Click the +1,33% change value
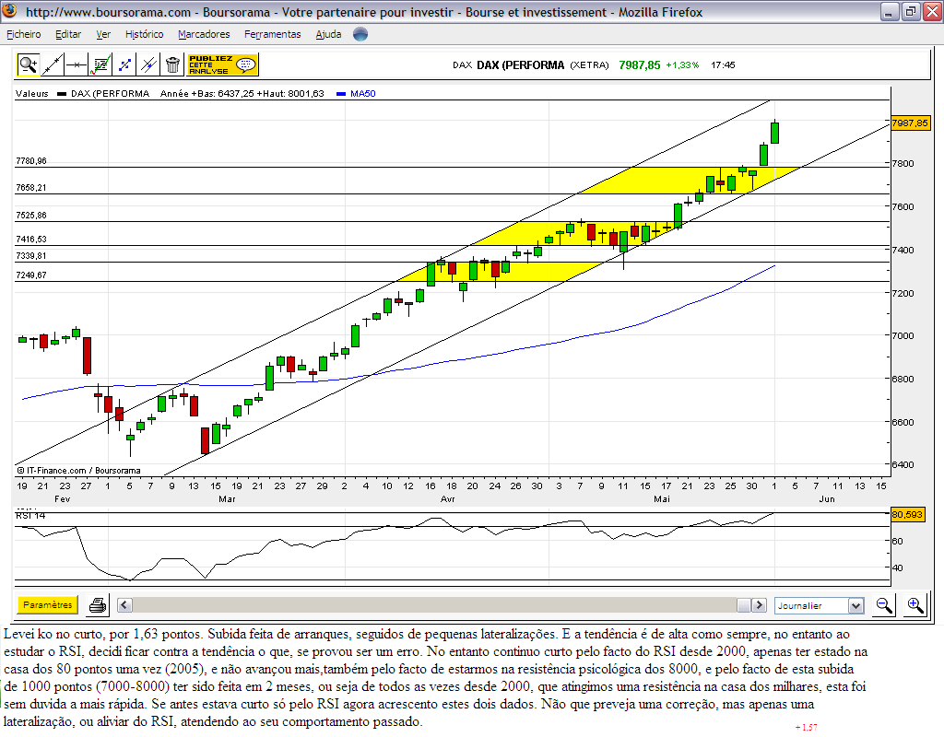 pos(682,65)
